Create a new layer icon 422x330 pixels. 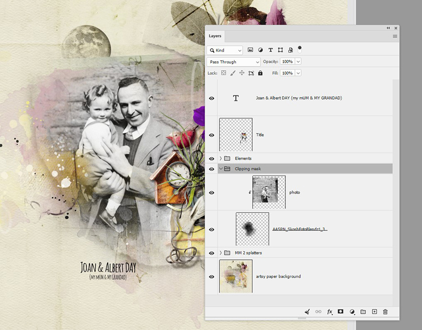click(375, 312)
